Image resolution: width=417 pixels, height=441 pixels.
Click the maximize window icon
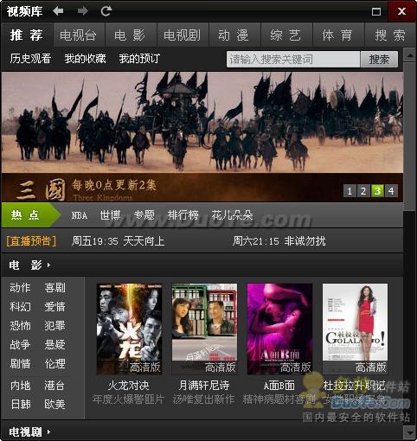(376, 11)
